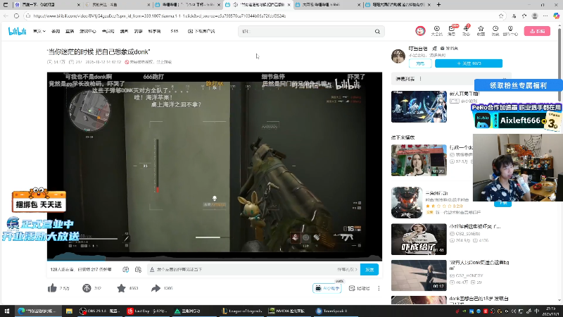Open the messages icon with badge
Image resolution: width=563 pixels, height=317 pixels.
(452, 31)
